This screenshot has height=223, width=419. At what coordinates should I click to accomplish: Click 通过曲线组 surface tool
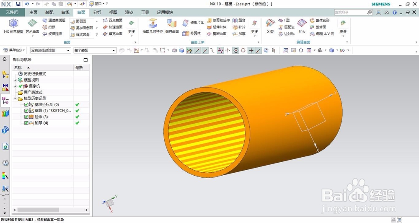54,20
